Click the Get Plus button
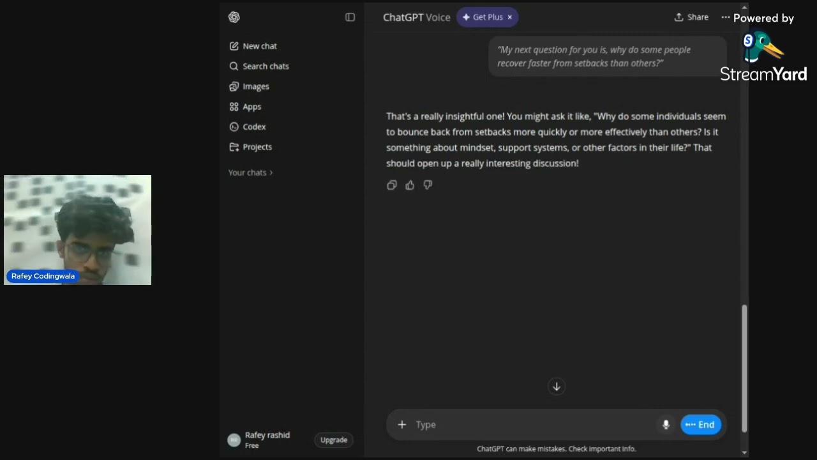This screenshot has width=817, height=460. [x=483, y=17]
